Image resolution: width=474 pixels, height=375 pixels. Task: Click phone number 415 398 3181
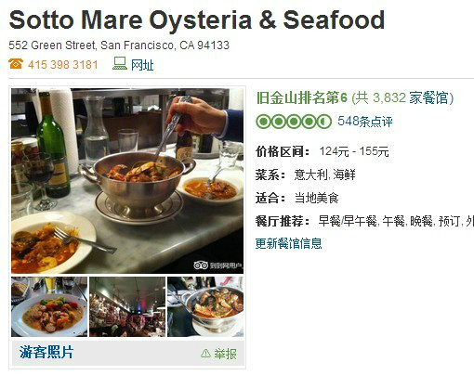(63, 65)
